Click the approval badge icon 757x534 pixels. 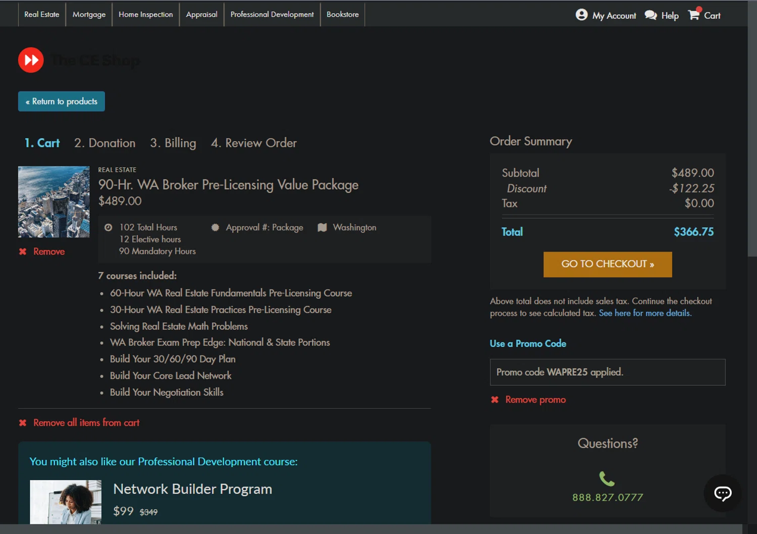215,227
